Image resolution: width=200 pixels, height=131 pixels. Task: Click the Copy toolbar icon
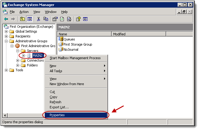coord(46,19)
